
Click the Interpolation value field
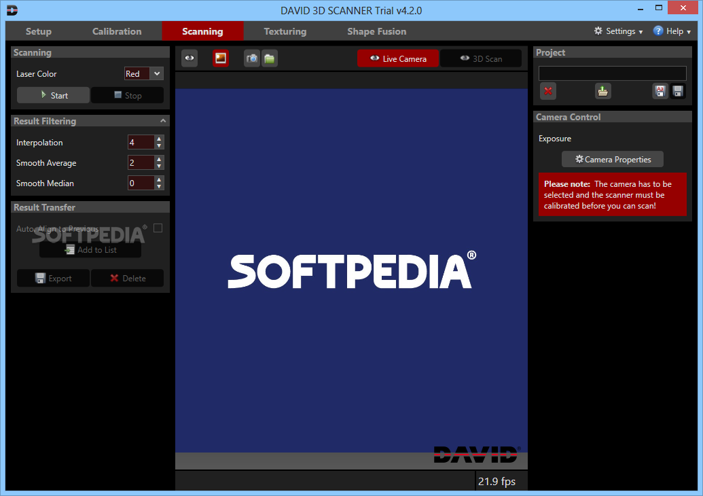(141, 142)
